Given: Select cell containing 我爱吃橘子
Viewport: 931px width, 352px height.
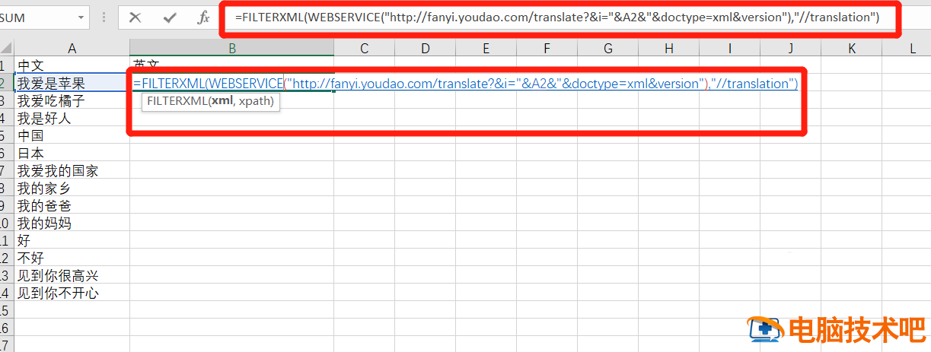Looking at the screenshot, I should point(72,101).
